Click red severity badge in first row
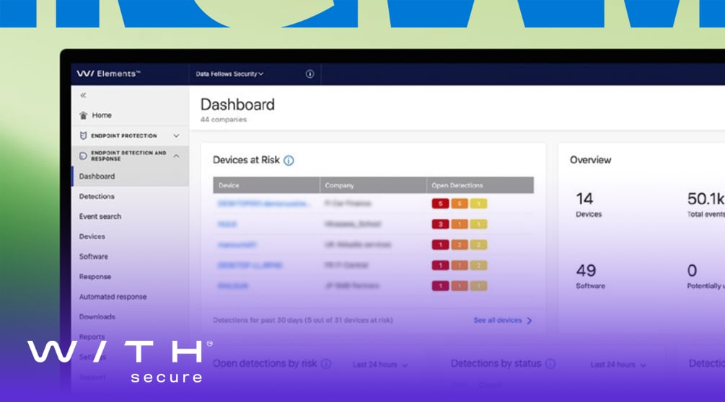 (440, 204)
